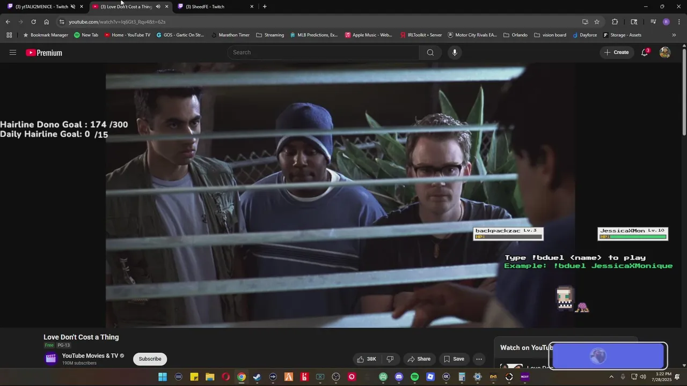Open the Chrome profile avatar
This screenshot has height=386, width=687.
(x=666, y=22)
